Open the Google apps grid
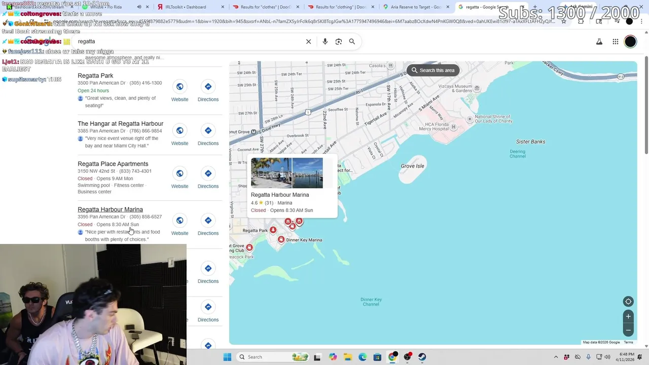Viewport: 649px width, 365px height. pyautogui.click(x=615, y=42)
